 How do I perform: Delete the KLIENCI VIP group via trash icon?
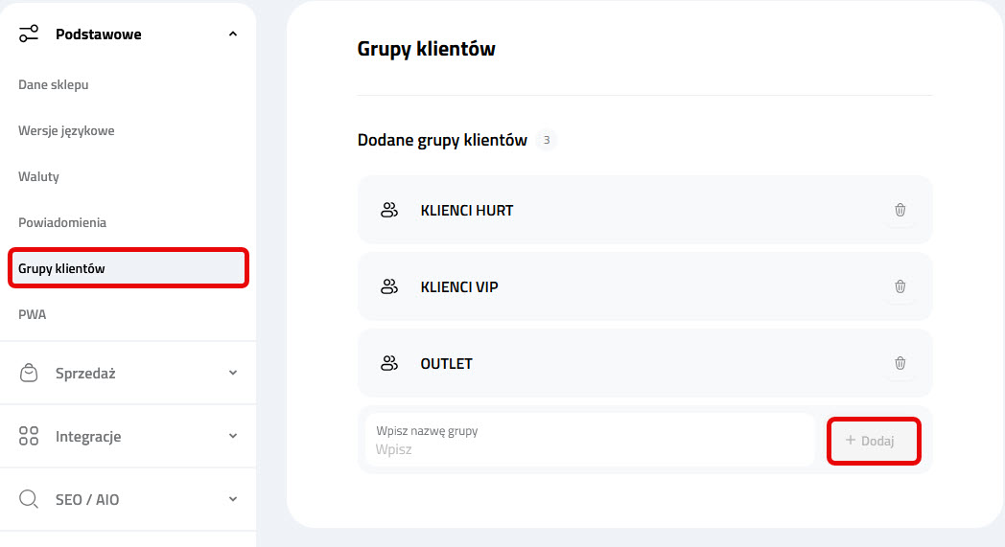pyautogui.click(x=900, y=286)
